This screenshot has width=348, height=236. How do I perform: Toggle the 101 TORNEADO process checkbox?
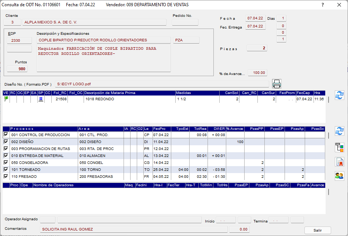6,170
